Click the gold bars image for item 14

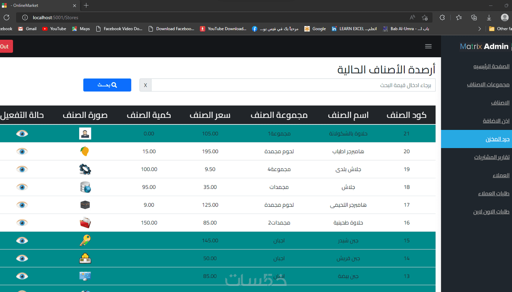point(85,258)
